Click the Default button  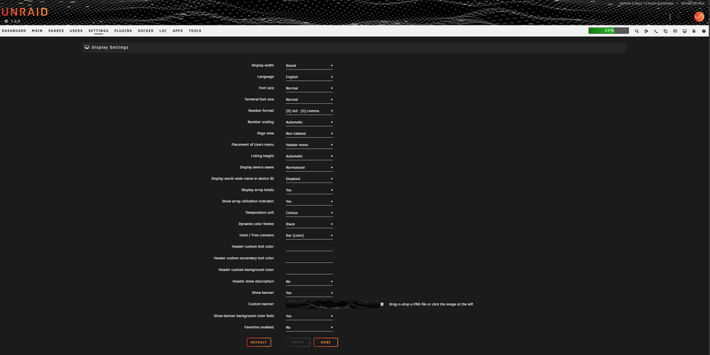pyautogui.click(x=259, y=342)
